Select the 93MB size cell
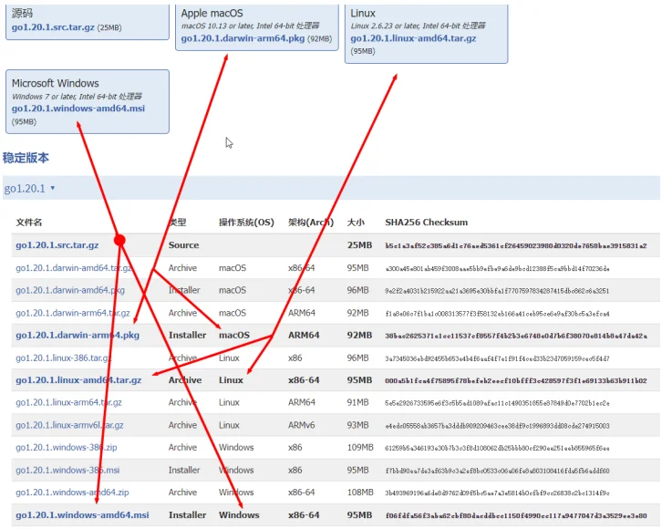The width and height of the screenshot is (662, 529). pyautogui.click(x=357, y=425)
